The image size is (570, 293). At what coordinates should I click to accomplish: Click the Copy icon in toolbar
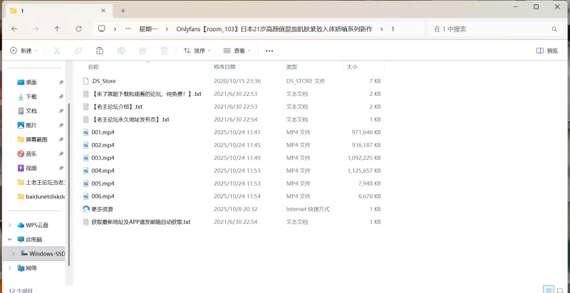[x=78, y=50]
